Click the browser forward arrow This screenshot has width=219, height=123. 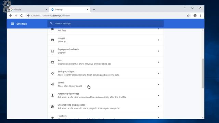pyautogui.click(x=16, y=16)
